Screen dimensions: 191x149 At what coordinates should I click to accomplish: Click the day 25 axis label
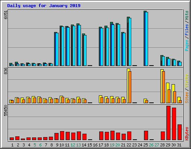[x=145, y=145]
